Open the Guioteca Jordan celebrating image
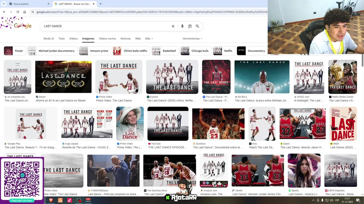The width and height of the screenshot is (364, 204). pyautogui.click(x=218, y=124)
